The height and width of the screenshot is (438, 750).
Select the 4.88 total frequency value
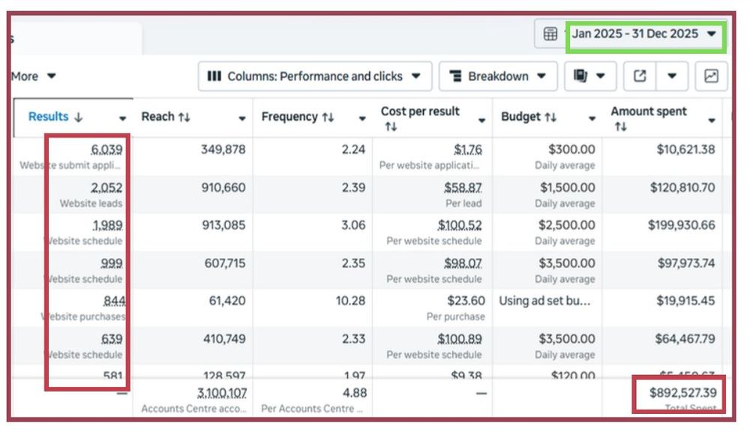[355, 393]
